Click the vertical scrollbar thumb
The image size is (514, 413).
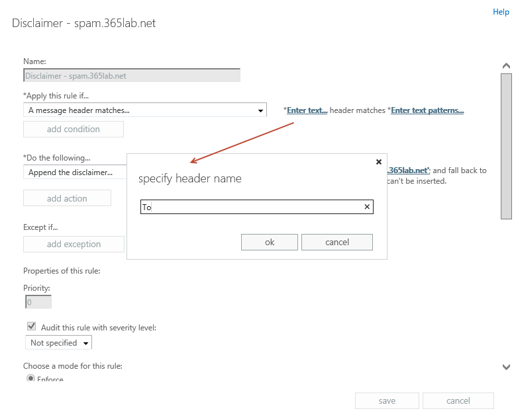tap(506, 145)
